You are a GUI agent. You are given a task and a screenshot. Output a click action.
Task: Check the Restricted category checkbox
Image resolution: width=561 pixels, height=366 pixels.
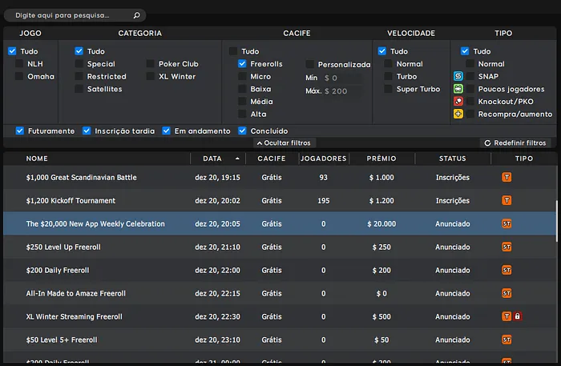(x=79, y=76)
